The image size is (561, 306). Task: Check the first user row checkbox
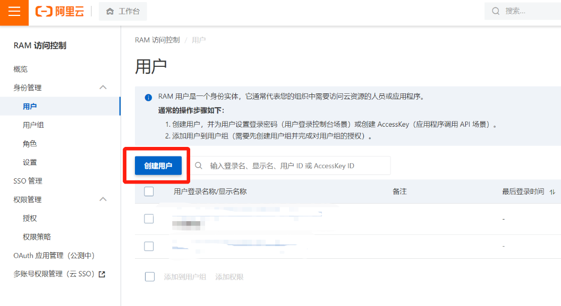149,218
